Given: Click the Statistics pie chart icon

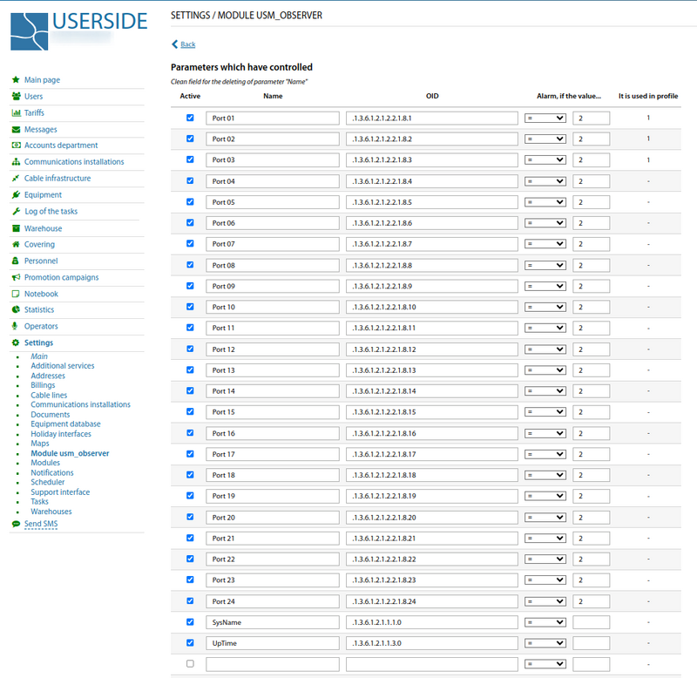Looking at the screenshot, I should [x=16, y=310].
